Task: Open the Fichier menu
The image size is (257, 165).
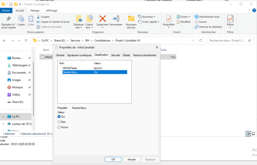Action: pyautogui.click(x=6, y=10)
